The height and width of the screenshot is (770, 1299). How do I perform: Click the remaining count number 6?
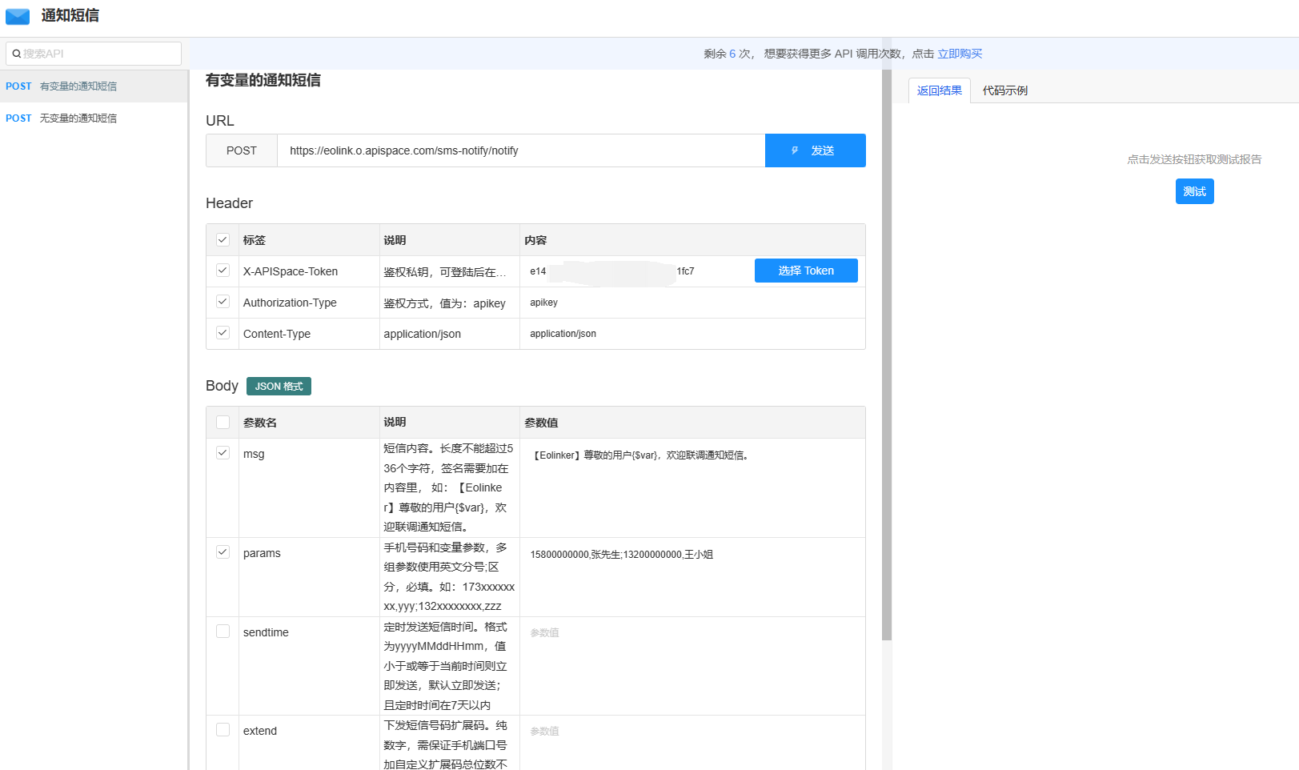click(732, 54)
